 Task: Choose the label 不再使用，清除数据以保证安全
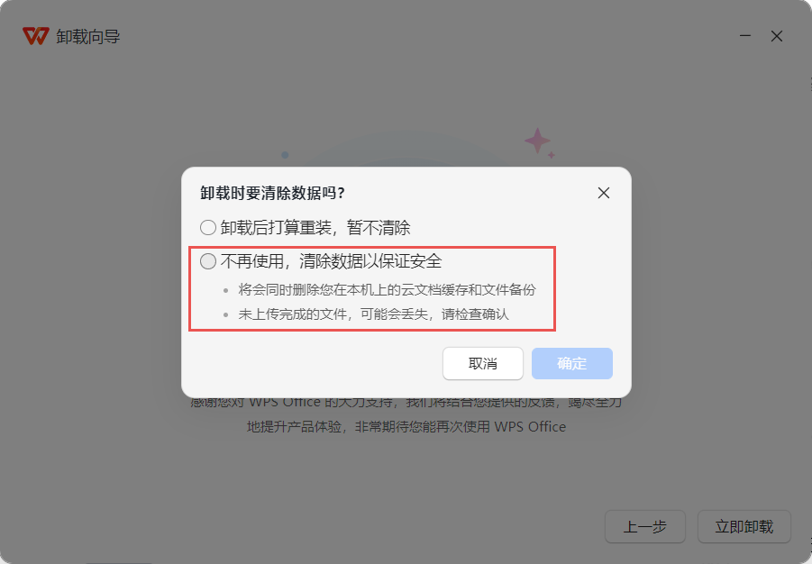click(x=331, y=261)
